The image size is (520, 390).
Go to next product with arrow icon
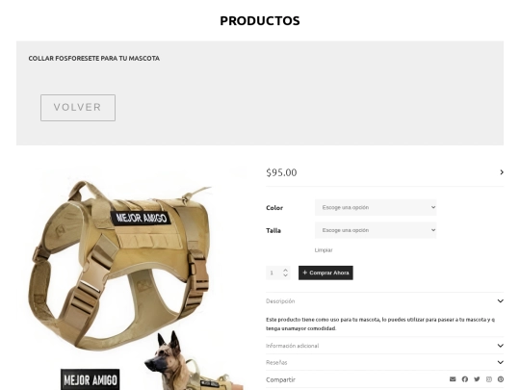coord(502,172)
